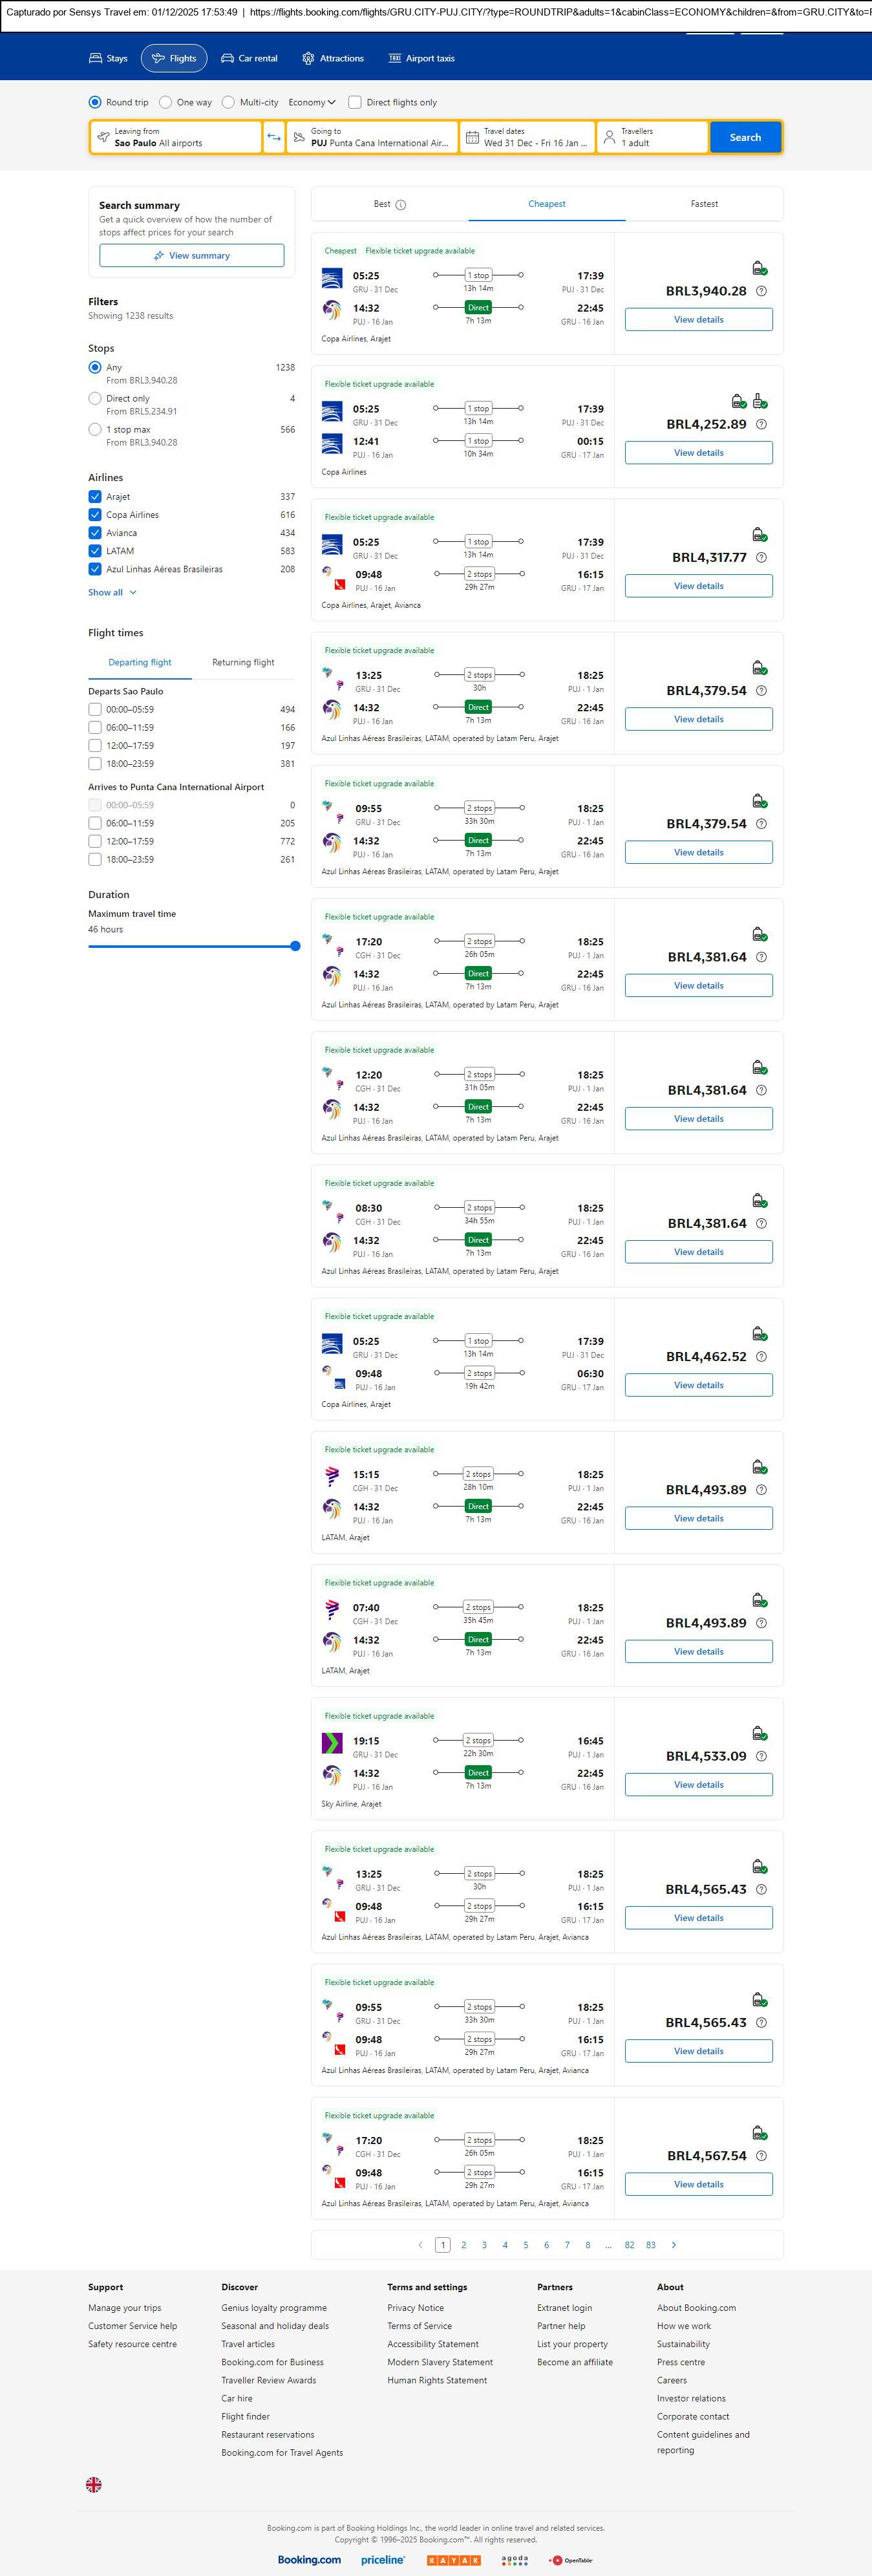Click the Maximum travel time slider handle

coord(295,946)
